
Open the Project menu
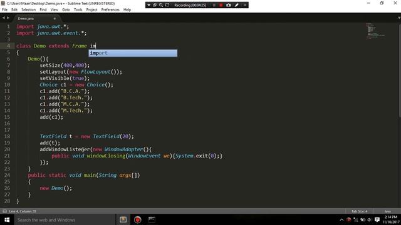(x=91, y=10)
